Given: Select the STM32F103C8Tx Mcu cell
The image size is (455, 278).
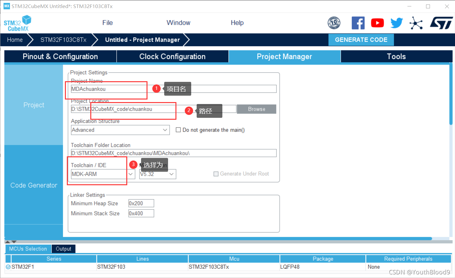Looking at the screenshot, I should (234, 267).
